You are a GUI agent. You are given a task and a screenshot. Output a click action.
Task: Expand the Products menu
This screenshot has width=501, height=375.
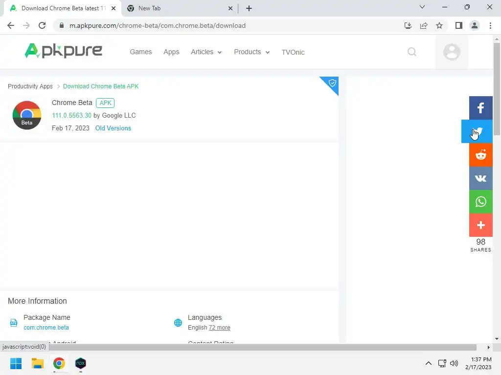click(252, 52)
